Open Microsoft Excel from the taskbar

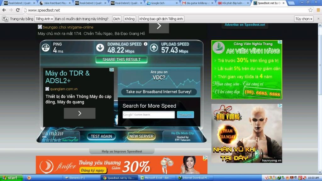157,178
